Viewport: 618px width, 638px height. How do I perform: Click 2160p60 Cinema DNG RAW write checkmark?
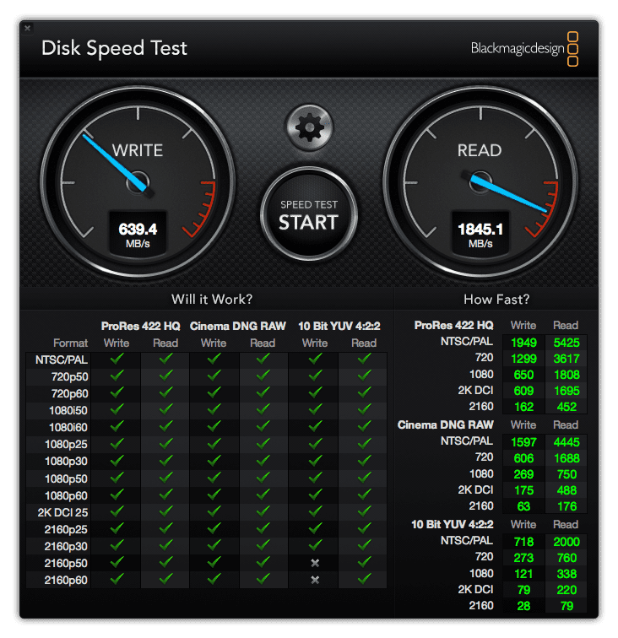pyautogui.click(x=214, y=579)
